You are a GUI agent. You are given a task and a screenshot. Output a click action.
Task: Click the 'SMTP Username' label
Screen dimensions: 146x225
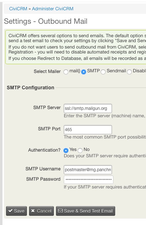tap(43, 169)
